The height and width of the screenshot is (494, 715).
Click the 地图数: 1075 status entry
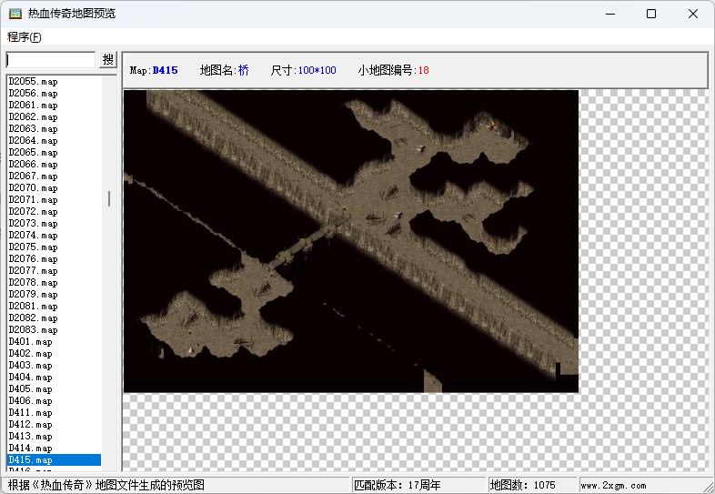[x=522, y=485]
